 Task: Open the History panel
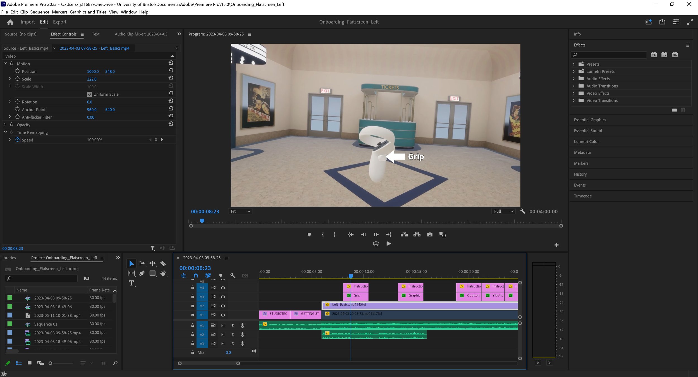pyautogui.click(x=580, y=174)
